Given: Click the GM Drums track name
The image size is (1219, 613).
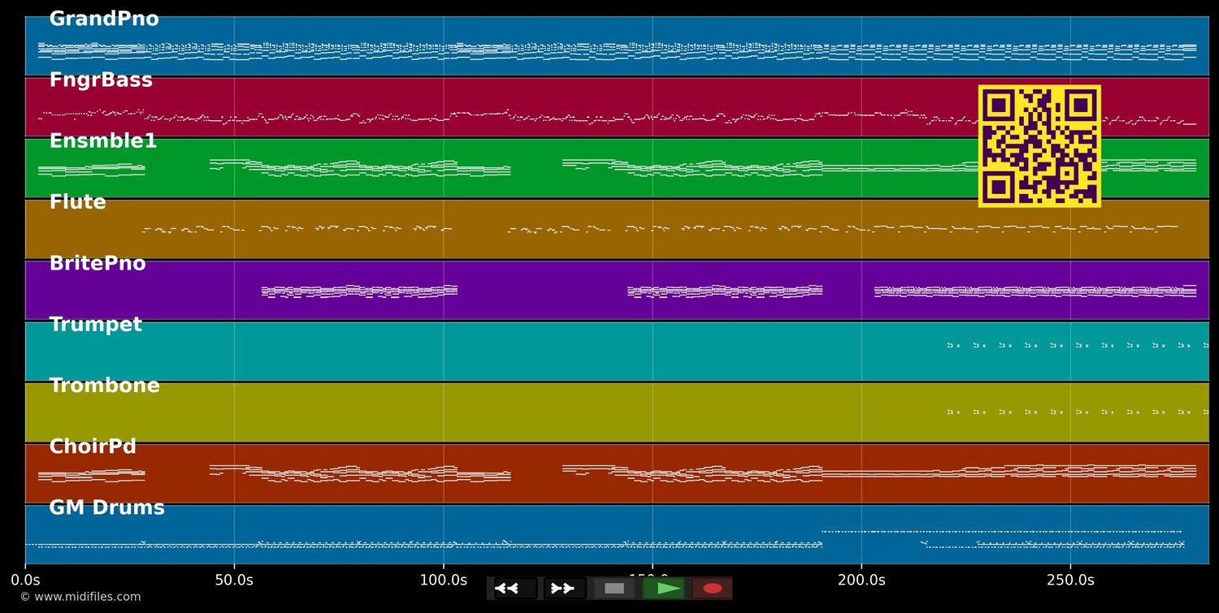Looking at the screenshot, I should pos(106,508).
